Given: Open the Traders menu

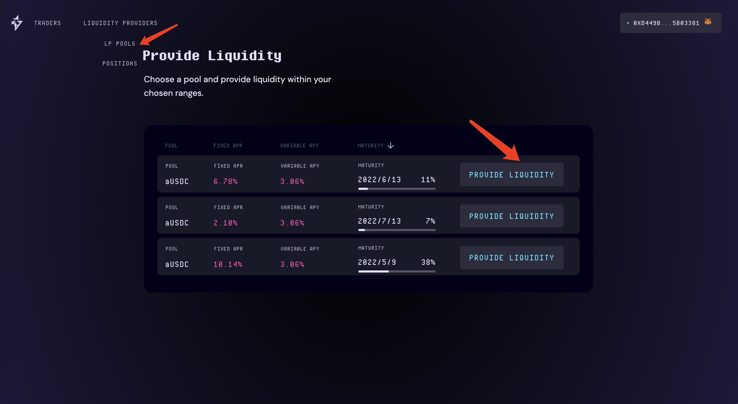Looking at the screenshot, I should [x=48, y=23].
